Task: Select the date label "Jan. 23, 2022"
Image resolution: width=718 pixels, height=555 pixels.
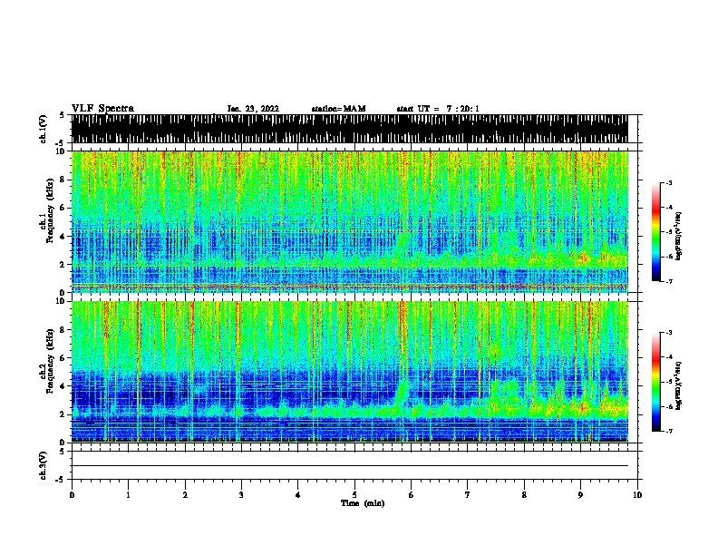Action: [253, 109]
